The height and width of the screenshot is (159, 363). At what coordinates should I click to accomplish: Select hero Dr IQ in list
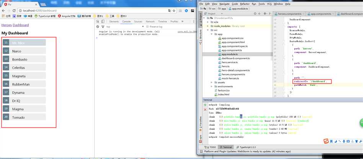pos(24,101)
